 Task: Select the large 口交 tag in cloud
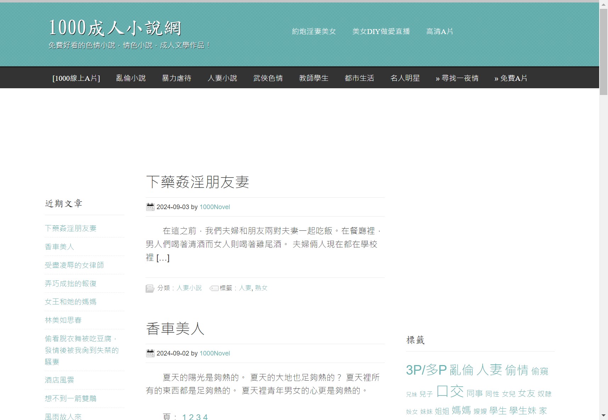tap(450, 391)
